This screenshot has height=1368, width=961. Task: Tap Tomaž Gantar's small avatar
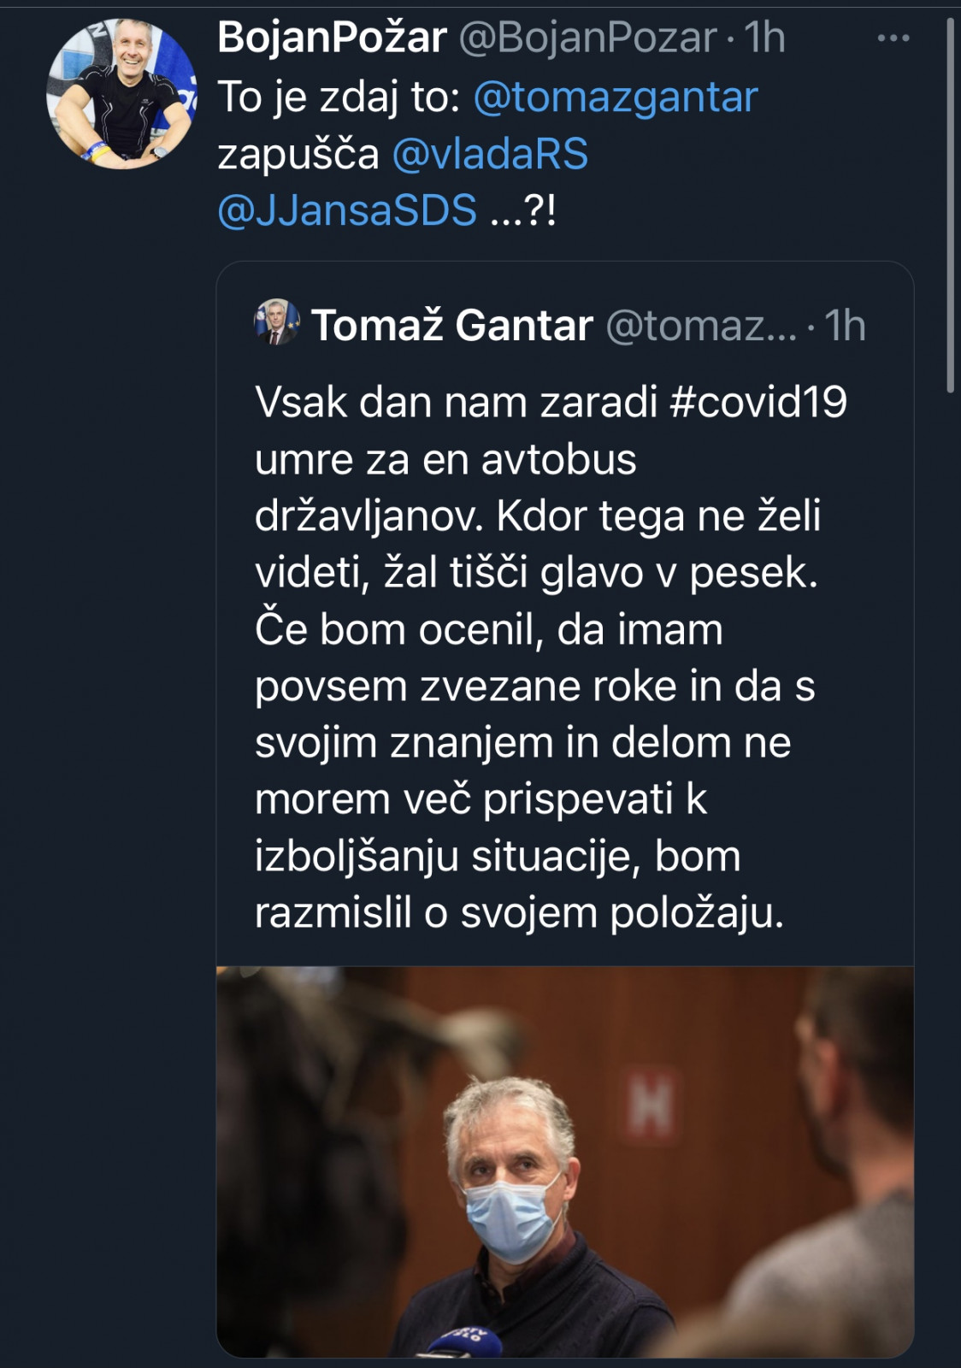click(277, 322)
